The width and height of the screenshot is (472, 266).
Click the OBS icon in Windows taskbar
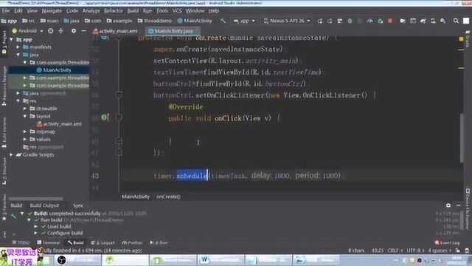(x=61, y=259)
